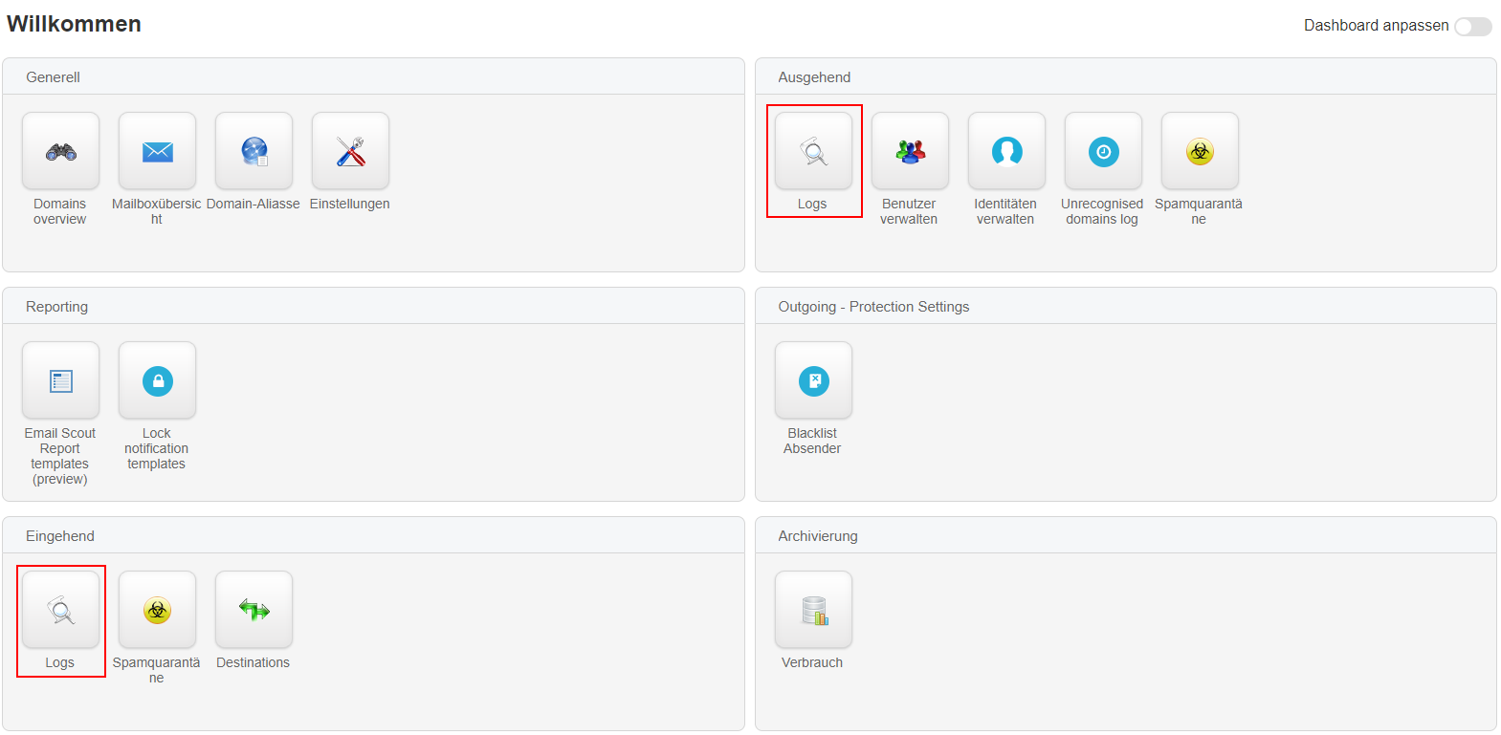Open Logs in the Ausgehend panel

(813, 151)
